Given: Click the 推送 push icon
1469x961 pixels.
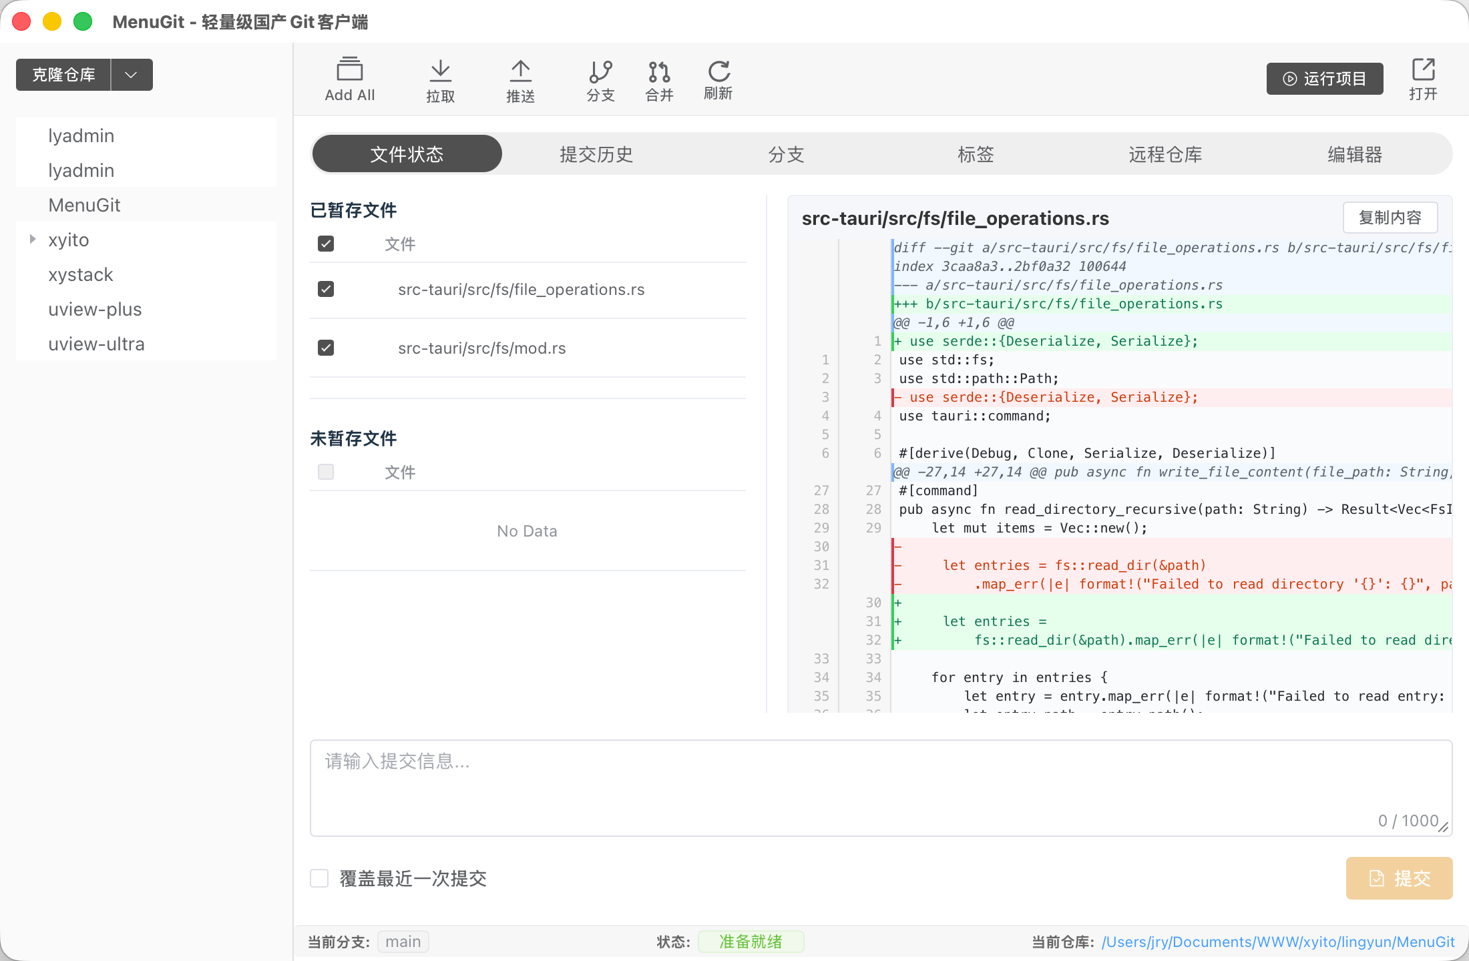Looking at the screenshot, I should (520, 71).
